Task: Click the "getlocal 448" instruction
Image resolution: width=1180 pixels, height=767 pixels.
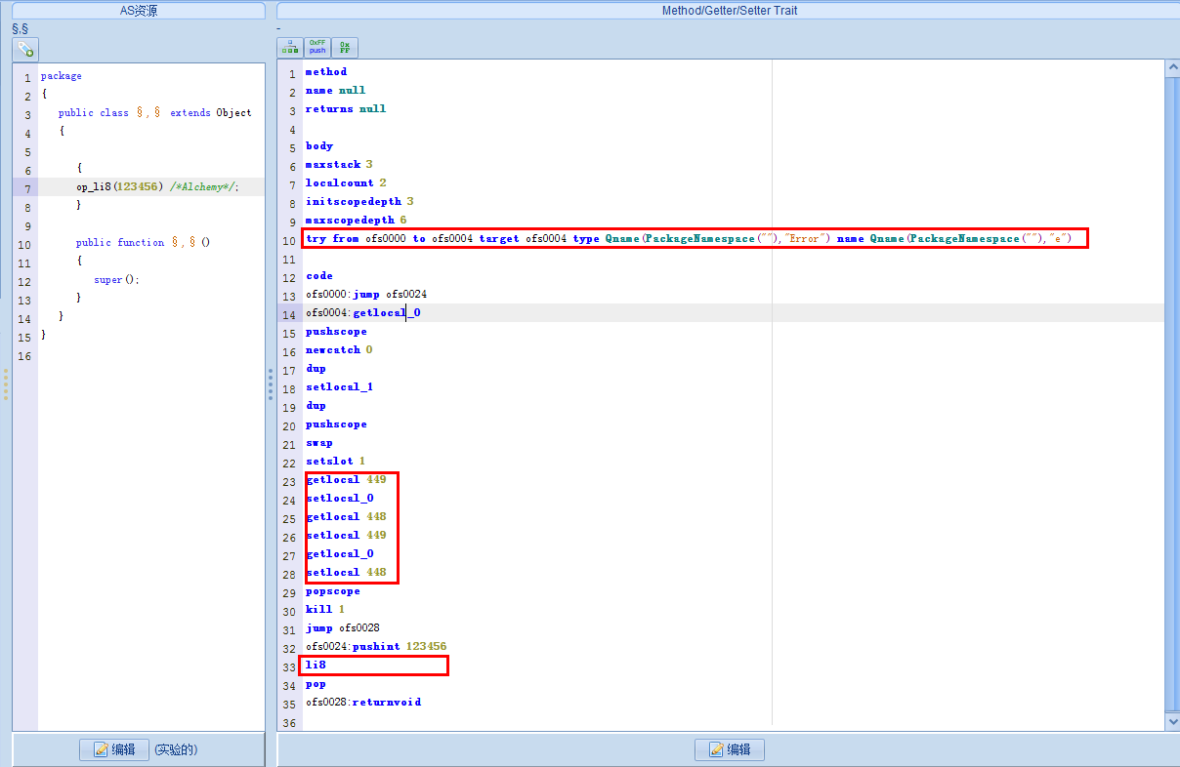Action: 346,517
